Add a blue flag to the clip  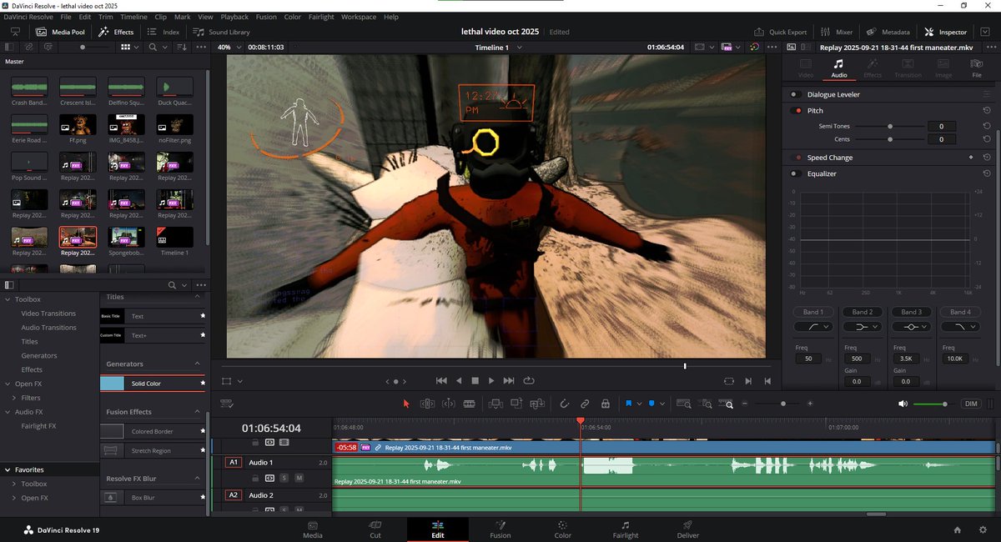(629, 404)
